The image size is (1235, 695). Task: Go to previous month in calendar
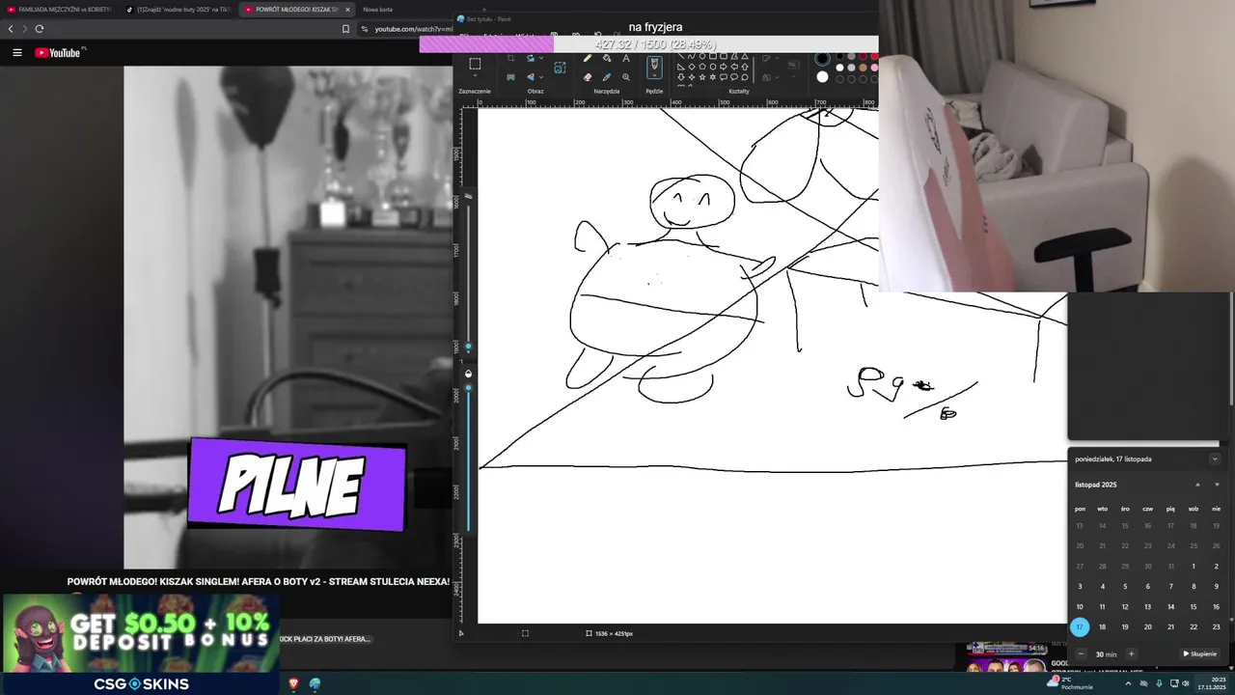[x=1197, y=485]
